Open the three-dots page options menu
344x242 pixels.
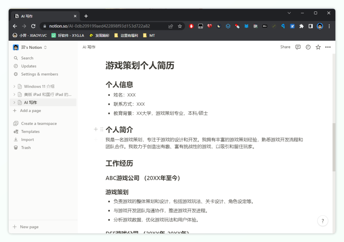[328, 47]
